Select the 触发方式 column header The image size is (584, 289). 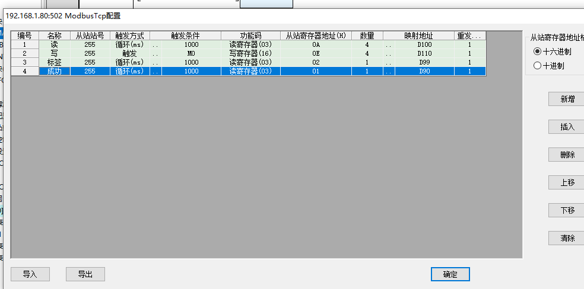130,36
